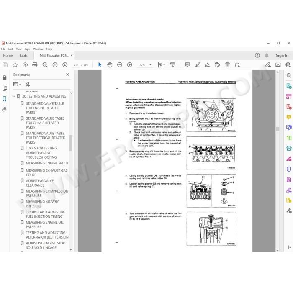Open the Help question mark
The height and width of the screenshot is (293, 293).
point(257,55)
